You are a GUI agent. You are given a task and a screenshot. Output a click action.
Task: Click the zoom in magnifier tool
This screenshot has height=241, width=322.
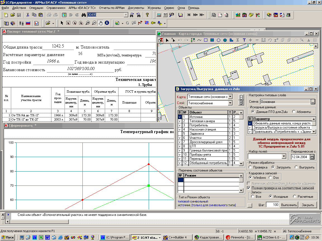pos(88,23)
